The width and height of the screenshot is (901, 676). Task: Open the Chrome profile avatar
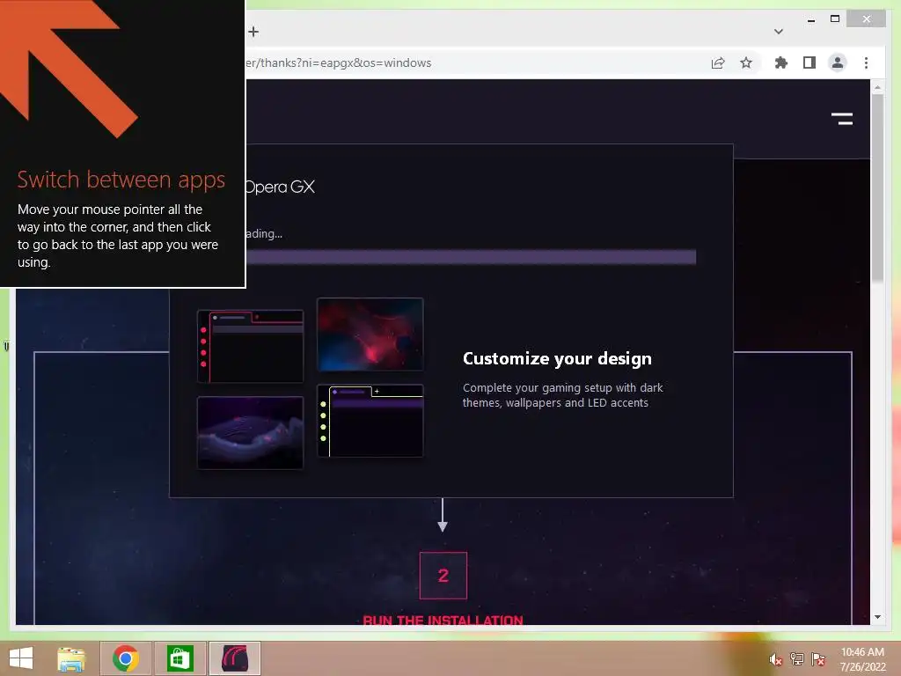(x=838, y=62)
